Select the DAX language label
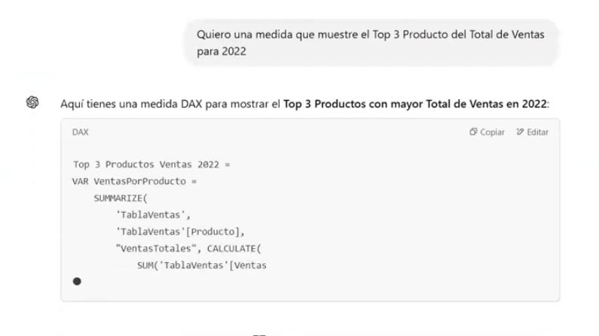The image size is (599, 336). click(80, 132)
